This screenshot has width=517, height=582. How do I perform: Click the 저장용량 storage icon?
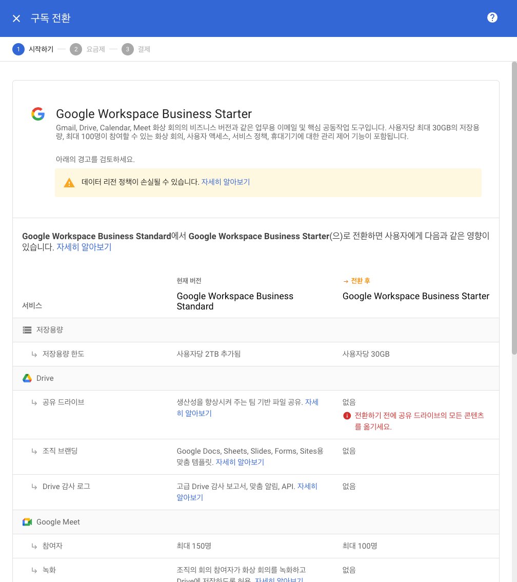click(27, 329)
